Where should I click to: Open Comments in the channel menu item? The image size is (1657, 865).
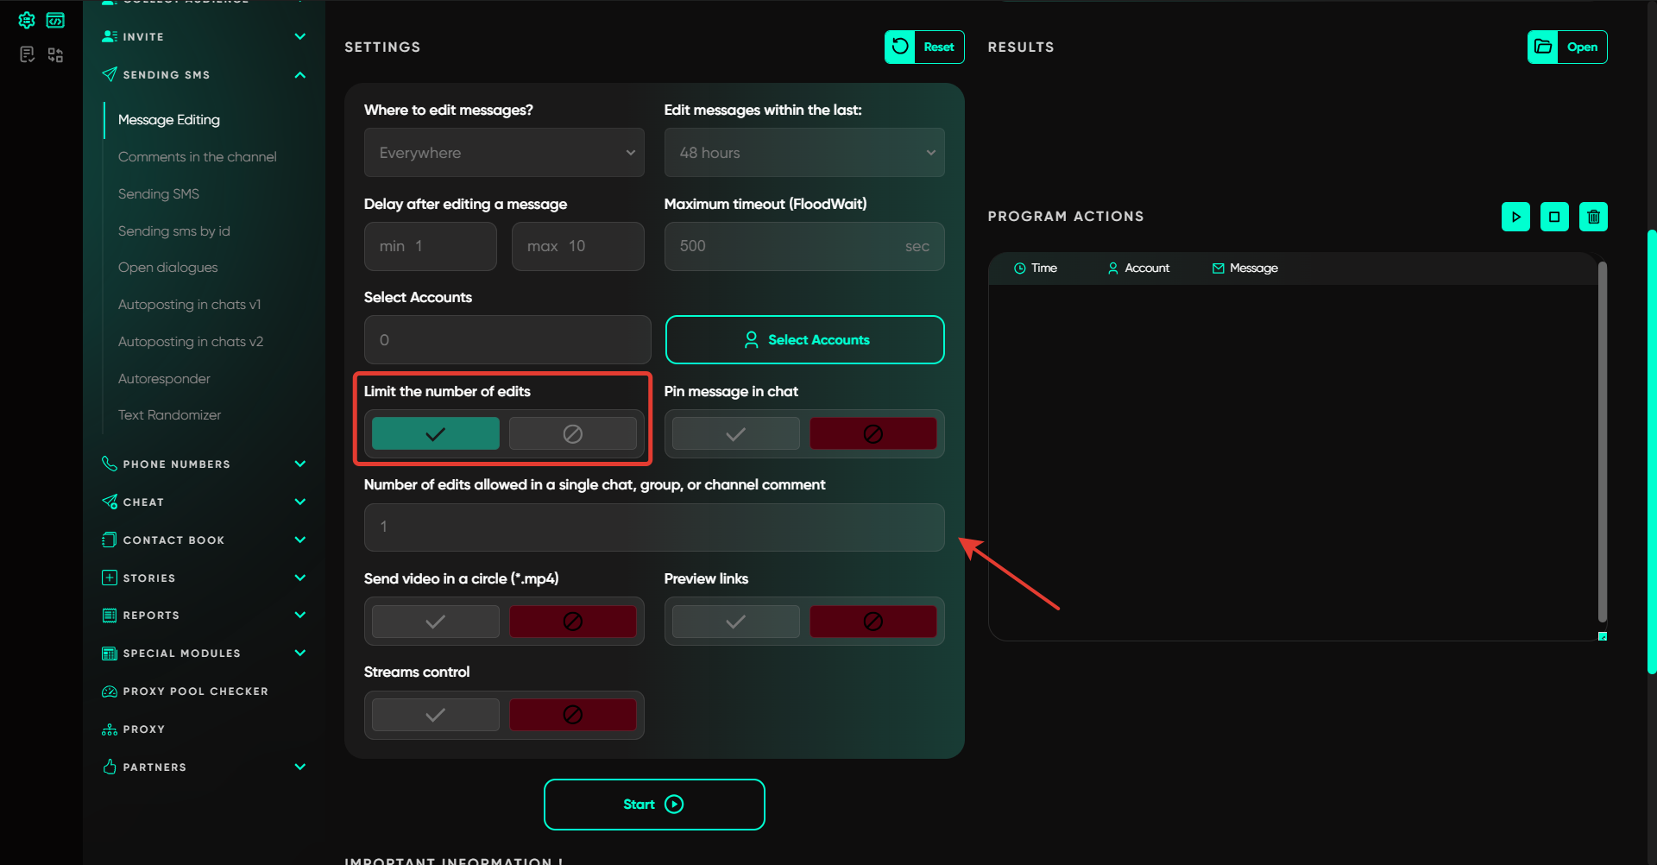[197, 157]
